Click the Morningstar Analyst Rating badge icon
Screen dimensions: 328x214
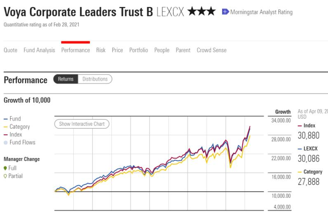point(225,12)
